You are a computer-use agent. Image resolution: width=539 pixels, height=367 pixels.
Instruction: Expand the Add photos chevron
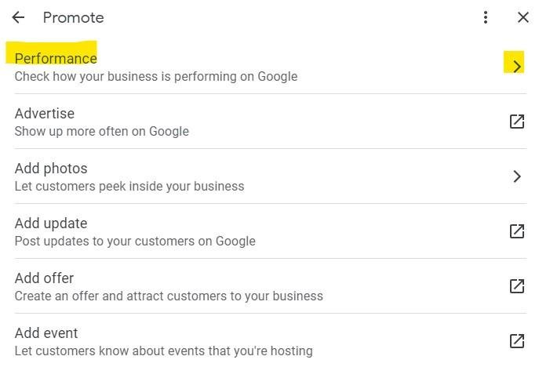pos(517,176)
